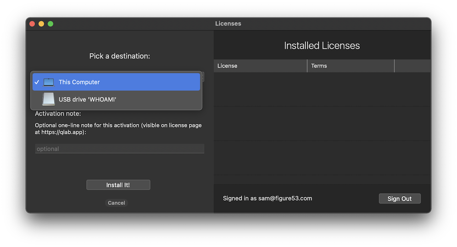This screenshot has height=247, width=457.
Task: Cancel the license installation
Action: tap(117, 203)
